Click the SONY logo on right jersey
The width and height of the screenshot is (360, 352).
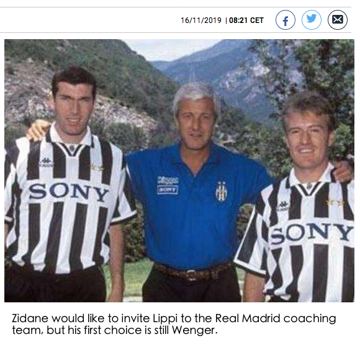tap(311, 233)
